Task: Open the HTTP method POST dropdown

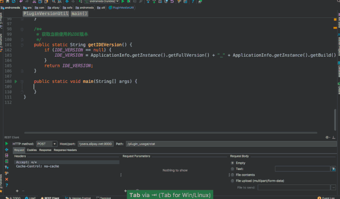Action: (47, 144)
